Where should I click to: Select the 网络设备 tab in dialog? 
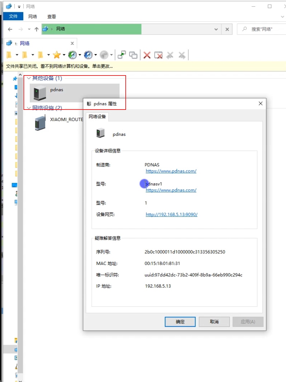pyautogui.click(x=97, y=117)
